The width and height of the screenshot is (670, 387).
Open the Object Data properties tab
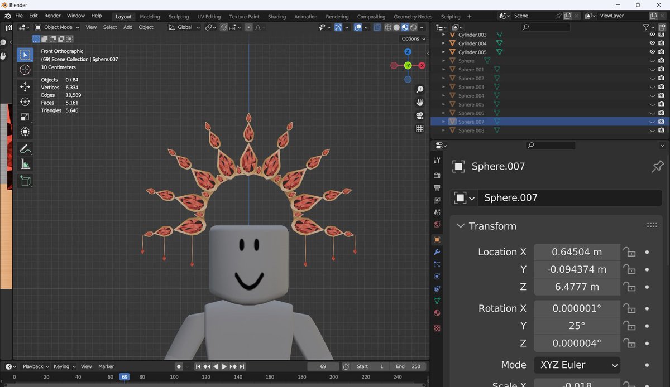tap(437, 301)
